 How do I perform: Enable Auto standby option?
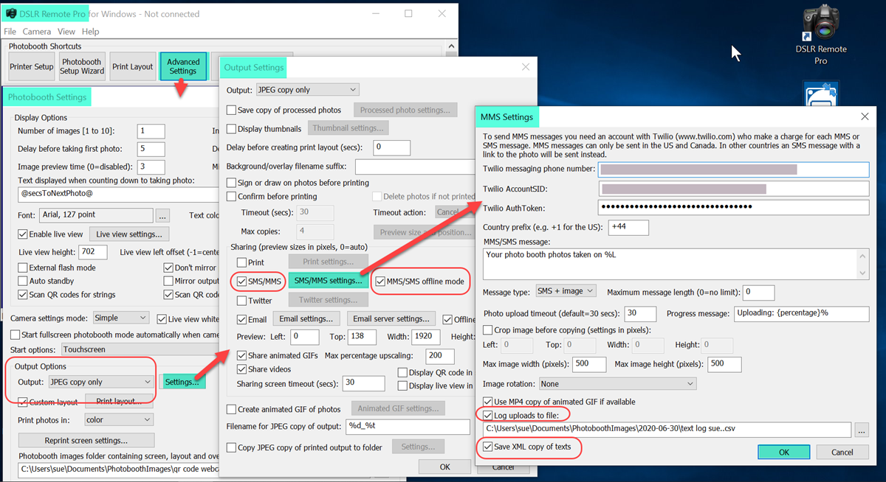23,281
